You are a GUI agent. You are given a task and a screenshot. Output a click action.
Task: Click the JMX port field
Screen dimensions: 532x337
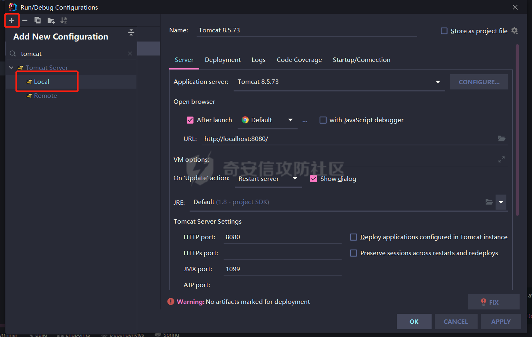click(x=282, y=269)
